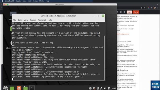Click the power manager tray icon beside the clock
The width and height of the screenshot is (160, 90).
[109, 88]
